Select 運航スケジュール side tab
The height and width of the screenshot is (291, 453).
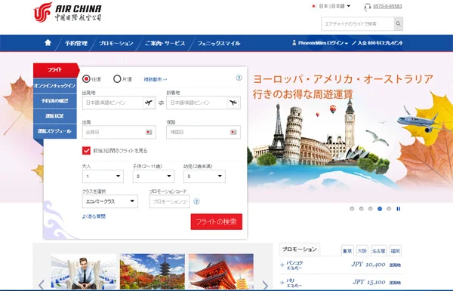click(55, 131)
